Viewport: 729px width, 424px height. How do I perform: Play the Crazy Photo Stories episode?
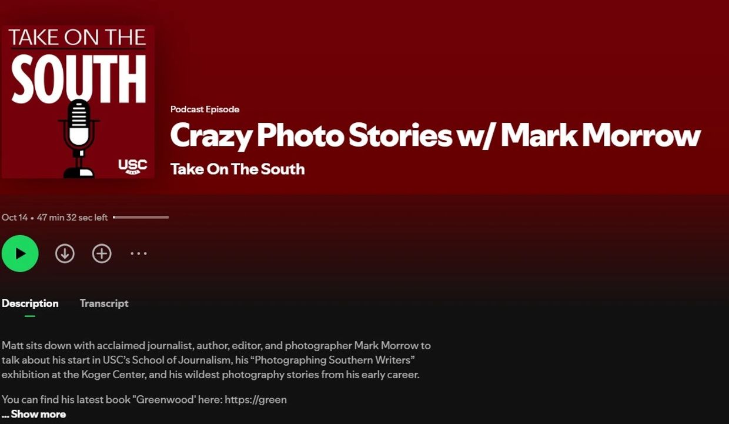click(20, 253)
